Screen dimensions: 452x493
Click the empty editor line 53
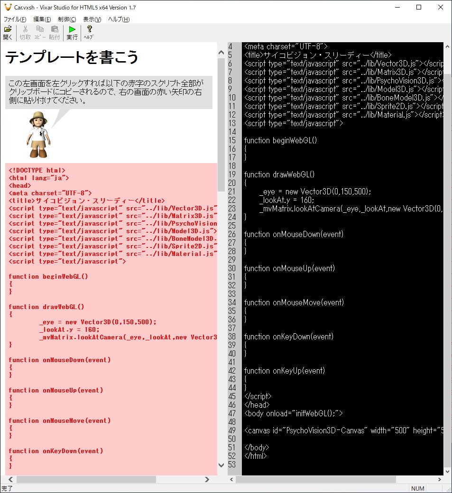342,465
